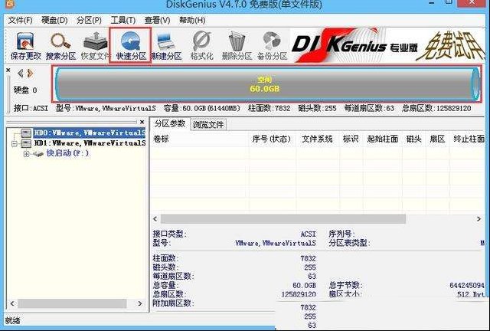Click the 标识 column header

click(351, 139)
